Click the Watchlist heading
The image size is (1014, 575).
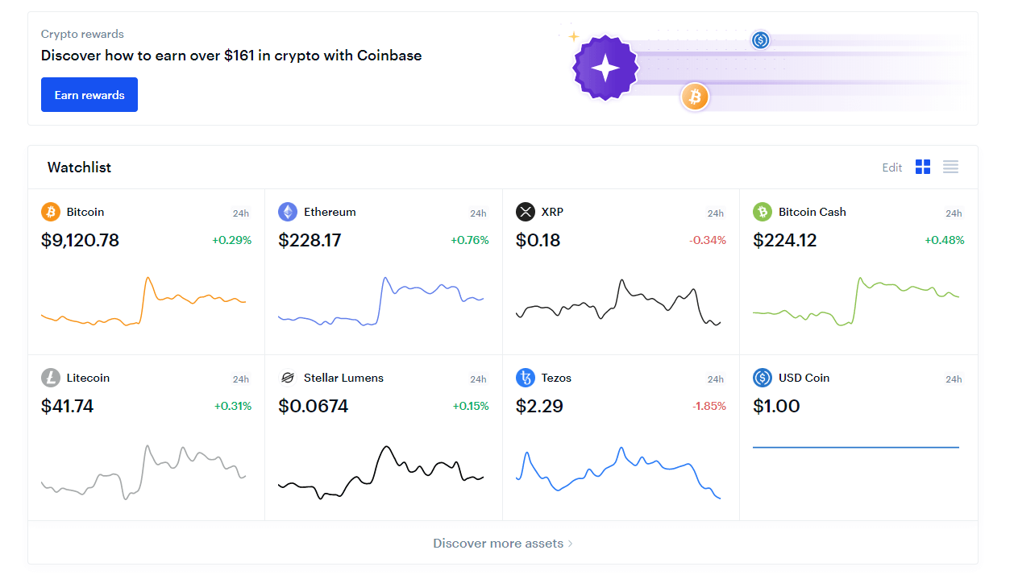point(79,168)
